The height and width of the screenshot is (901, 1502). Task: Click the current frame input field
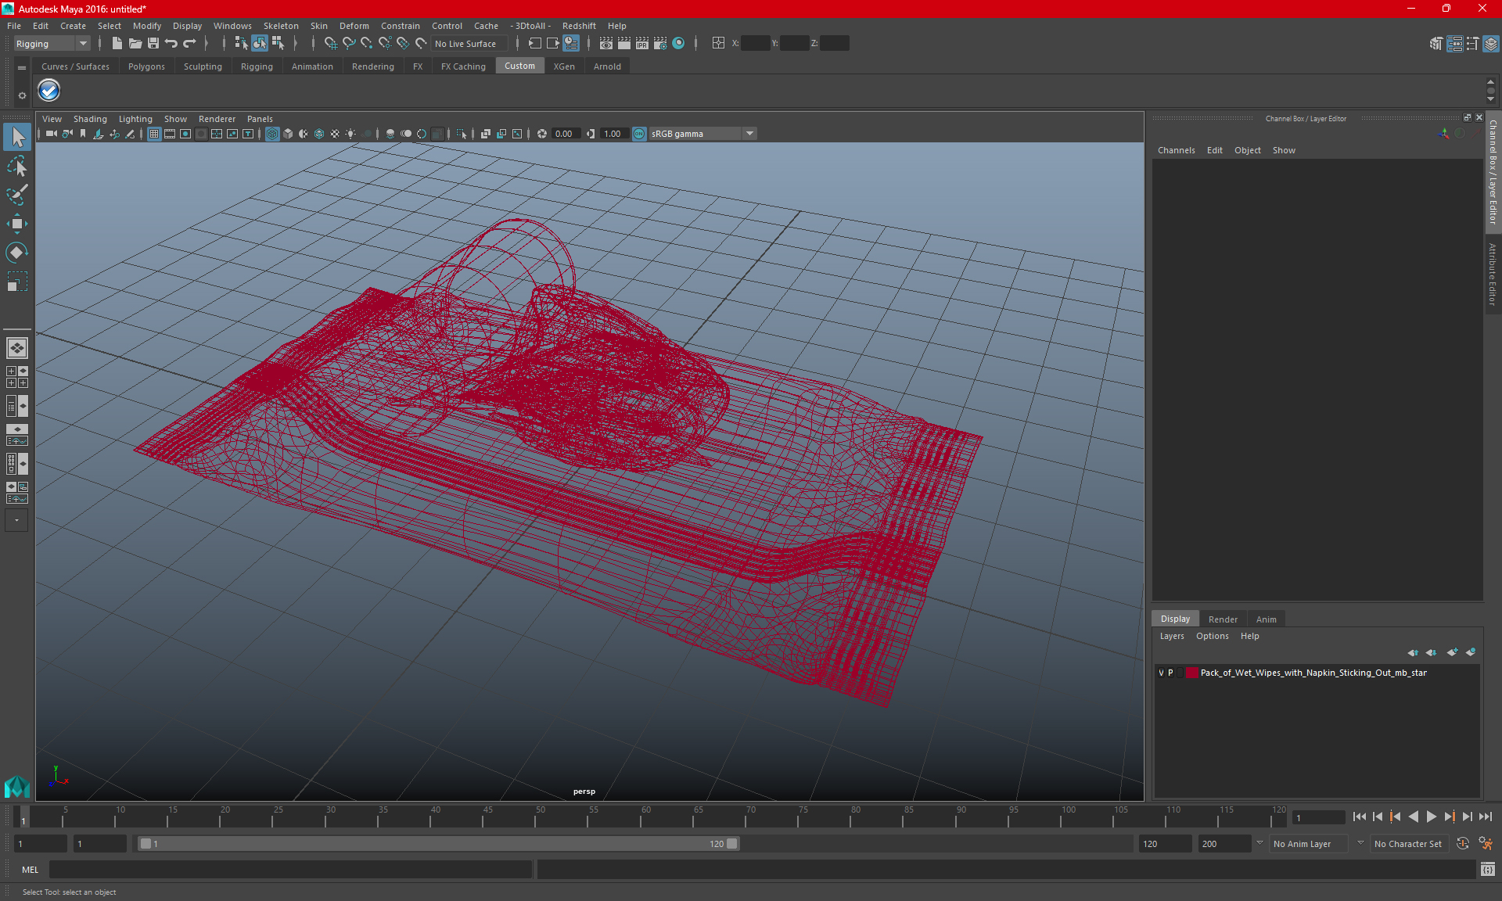pyautogui.click(x=1318, y=818)
